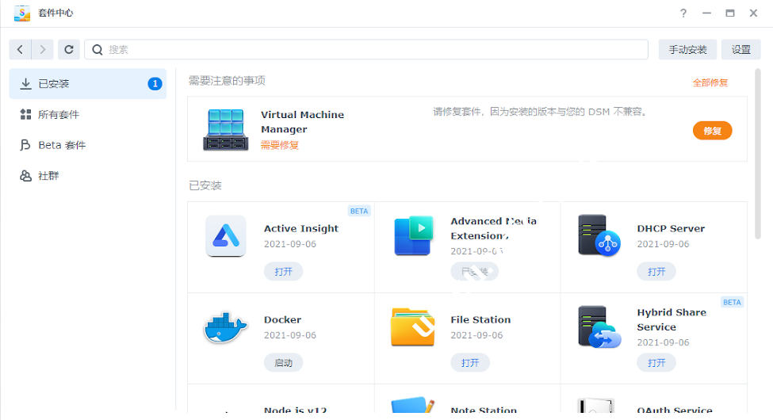Click the Hybrid Share Service icon
Viewport: 773px width, 420px height.
[x=599, y=327]
